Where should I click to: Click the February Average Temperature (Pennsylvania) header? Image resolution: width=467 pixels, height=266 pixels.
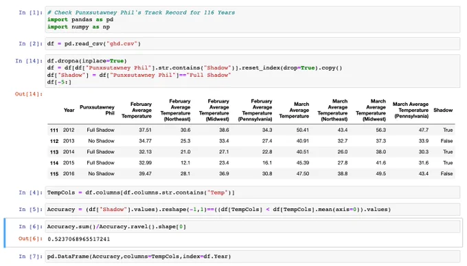click(x=255, y=110)
